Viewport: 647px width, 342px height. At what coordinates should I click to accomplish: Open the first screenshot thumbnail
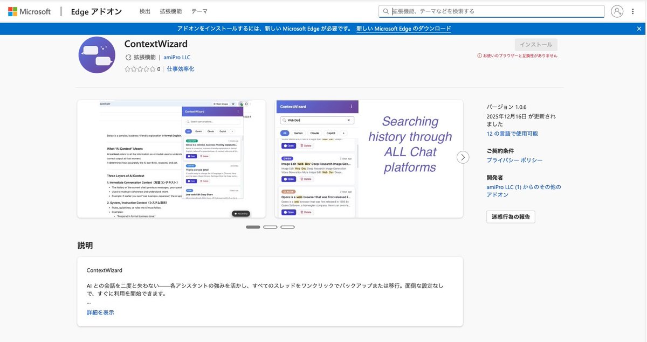(x=171, y=159)
